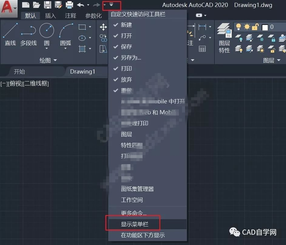286x245 pixels.
Task: Select the Copy tool icon
Action: coord(103,38)
